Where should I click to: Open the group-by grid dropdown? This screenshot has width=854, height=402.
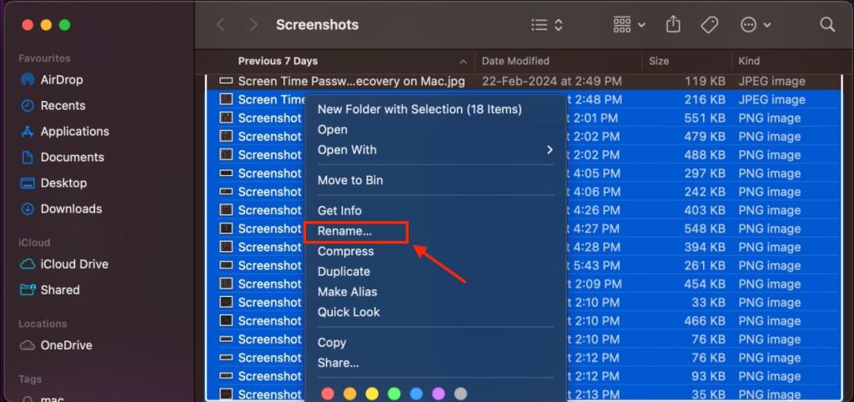tap(629, 25)
